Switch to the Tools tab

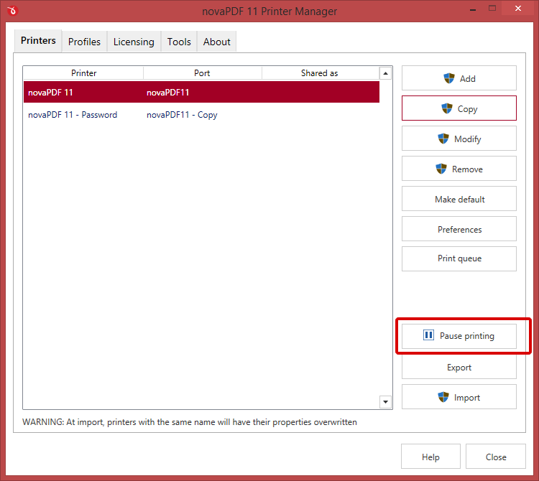179,42
